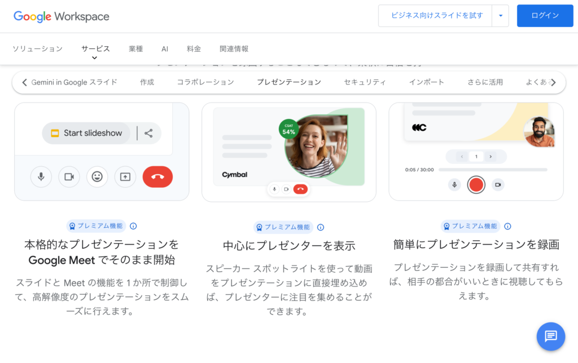Click the Google Workspace logo

point(61,16)
